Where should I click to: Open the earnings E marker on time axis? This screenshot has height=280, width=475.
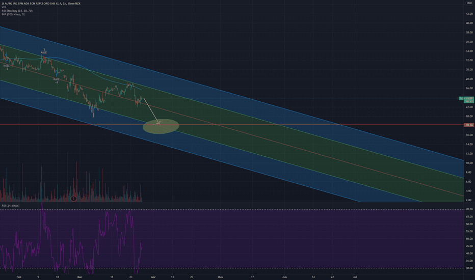pyautogui.click(x=73, y=199)
